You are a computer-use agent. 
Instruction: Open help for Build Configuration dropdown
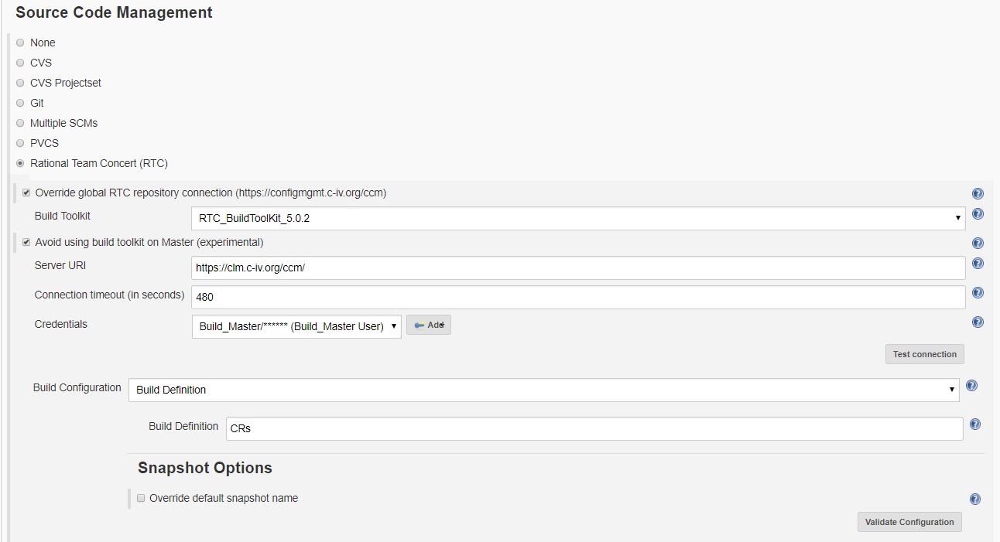(971, 386)
